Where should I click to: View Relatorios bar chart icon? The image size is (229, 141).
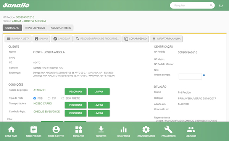click(124, 130)
